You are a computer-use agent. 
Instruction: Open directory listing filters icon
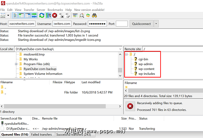point(75,15)
